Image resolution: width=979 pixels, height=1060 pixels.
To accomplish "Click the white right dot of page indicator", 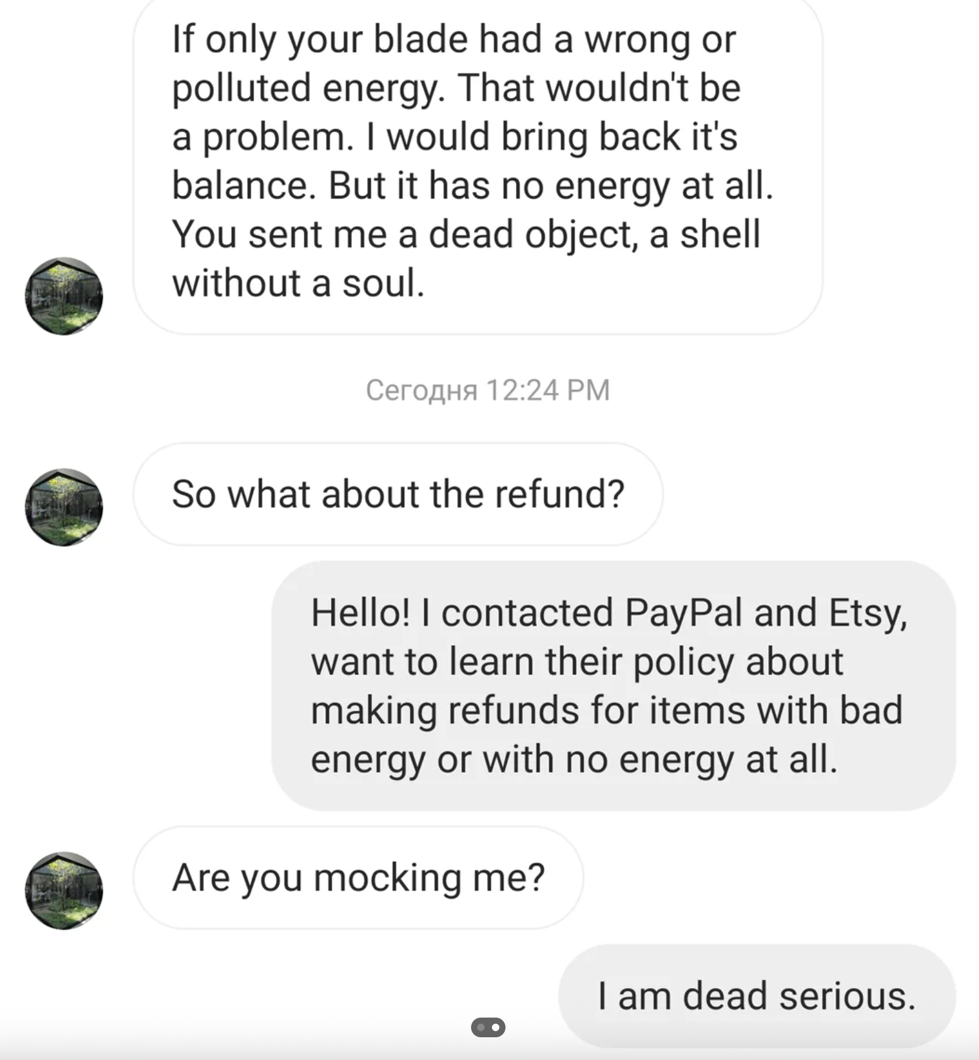I will pyautogui.click(x=495, y=1027).
